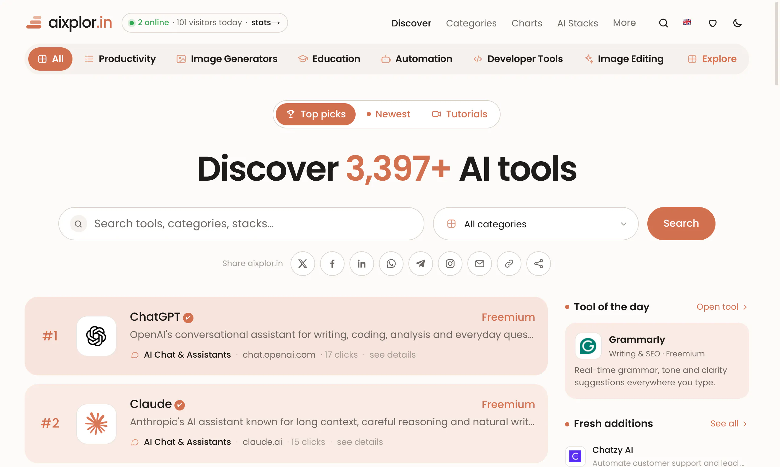
Task: Share on Facebook icon
Action: coord(332,263)
